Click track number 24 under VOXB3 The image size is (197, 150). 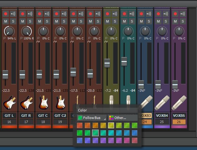coord(145,122)
